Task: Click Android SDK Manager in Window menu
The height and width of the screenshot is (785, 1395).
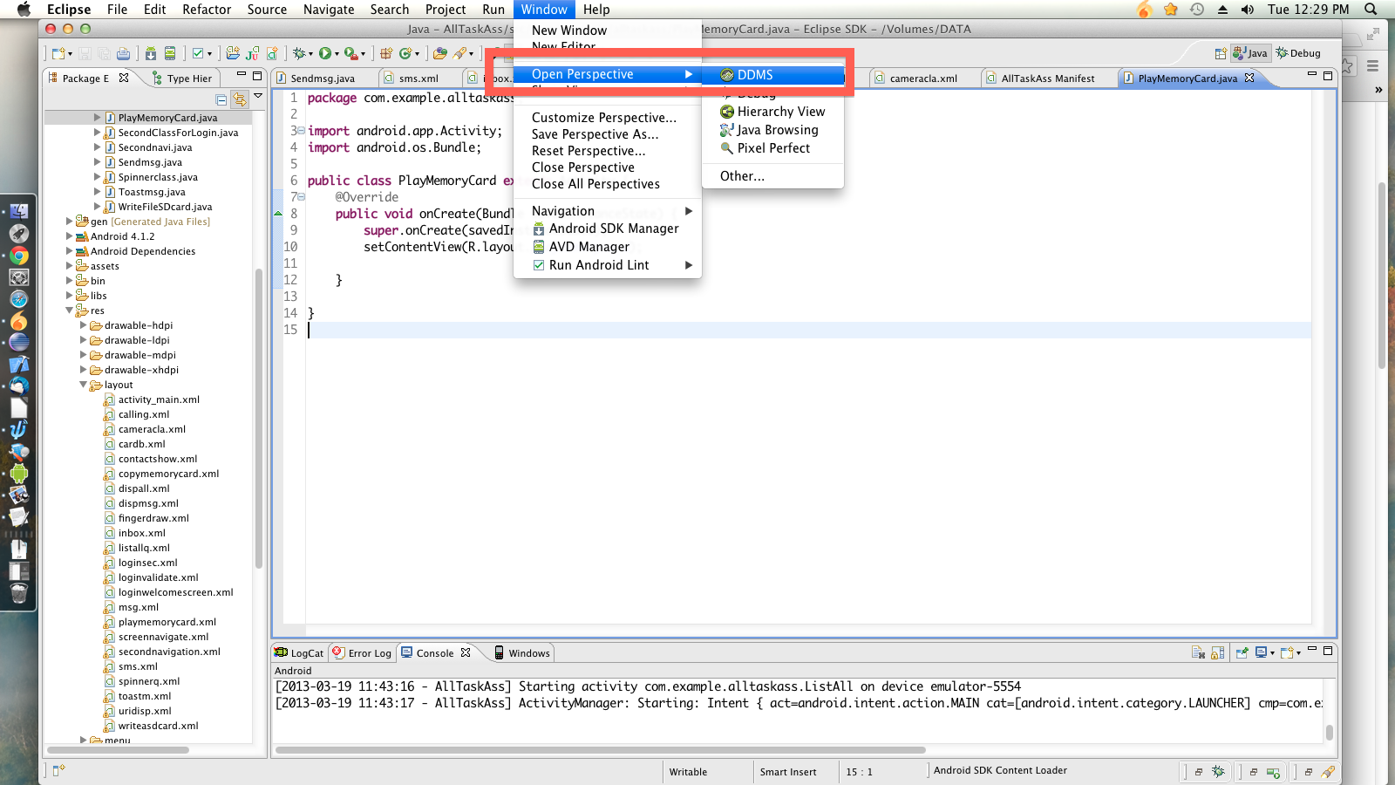Action: pyautogui.click(x=608, y=229)
